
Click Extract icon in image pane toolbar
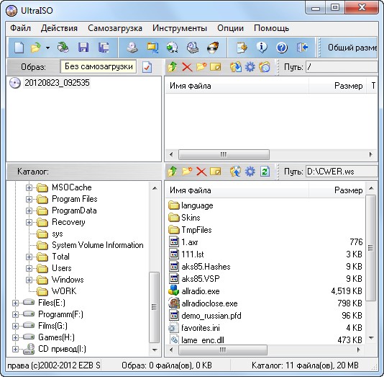[235, 67]
